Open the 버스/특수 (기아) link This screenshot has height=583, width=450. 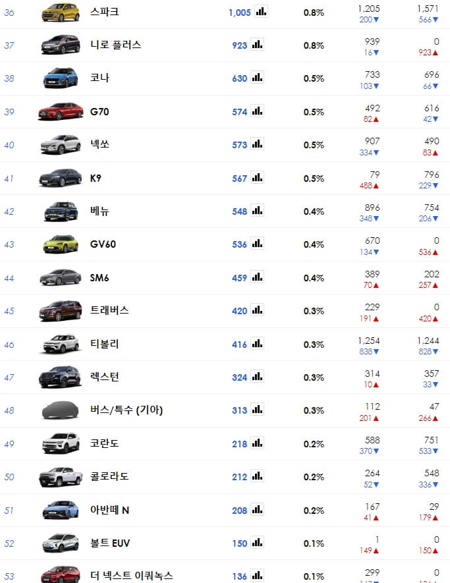pyautogui.click(x=127, y=410)
